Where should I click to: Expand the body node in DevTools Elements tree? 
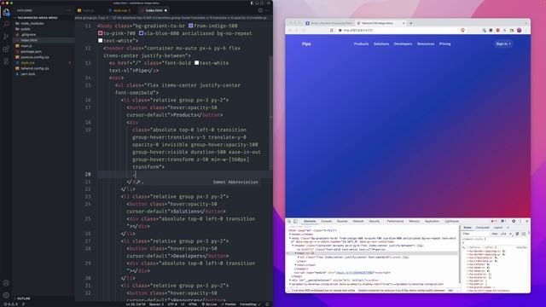290,239
